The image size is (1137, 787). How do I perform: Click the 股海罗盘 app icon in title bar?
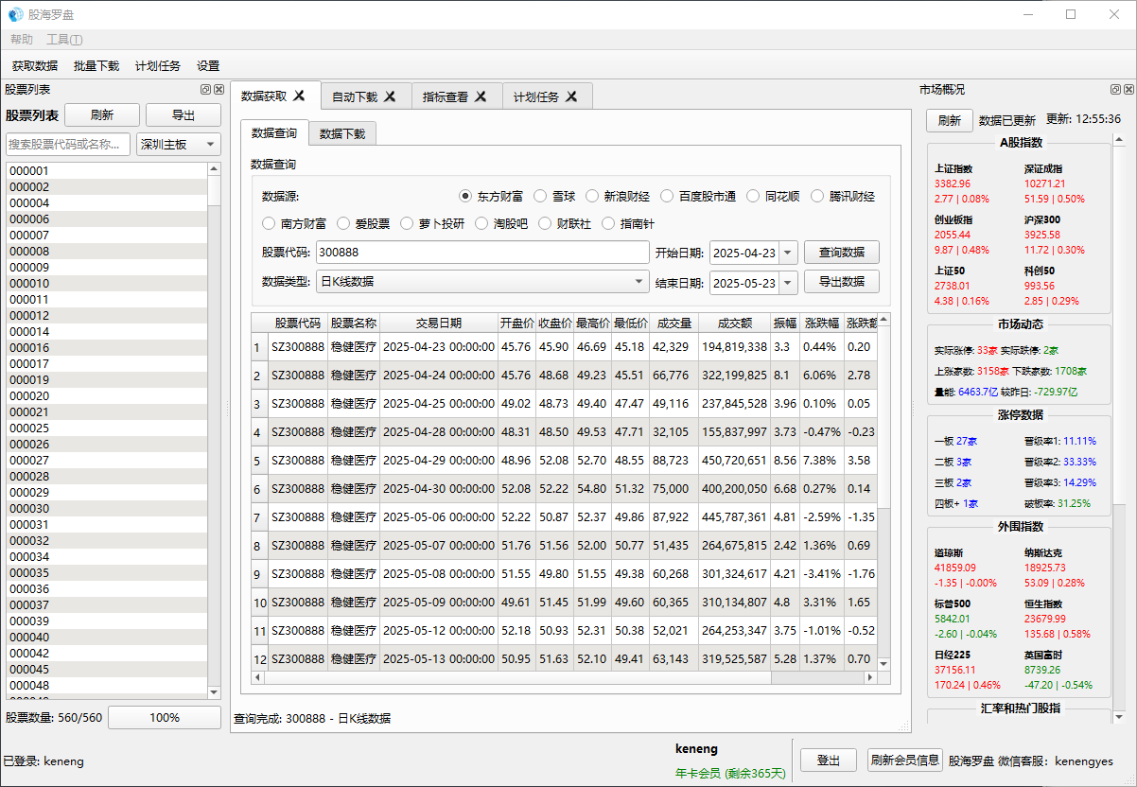(x=15, y=14)
